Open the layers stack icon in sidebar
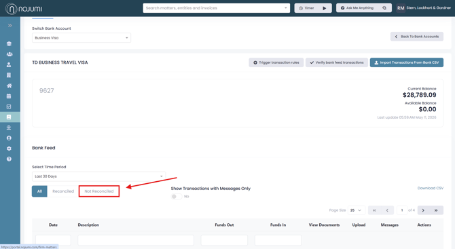 coord(9,44)
